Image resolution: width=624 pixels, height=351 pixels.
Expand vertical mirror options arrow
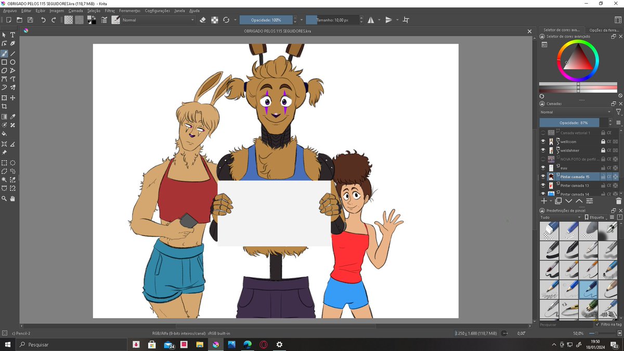pyautogui.click(x=397, y=20)
